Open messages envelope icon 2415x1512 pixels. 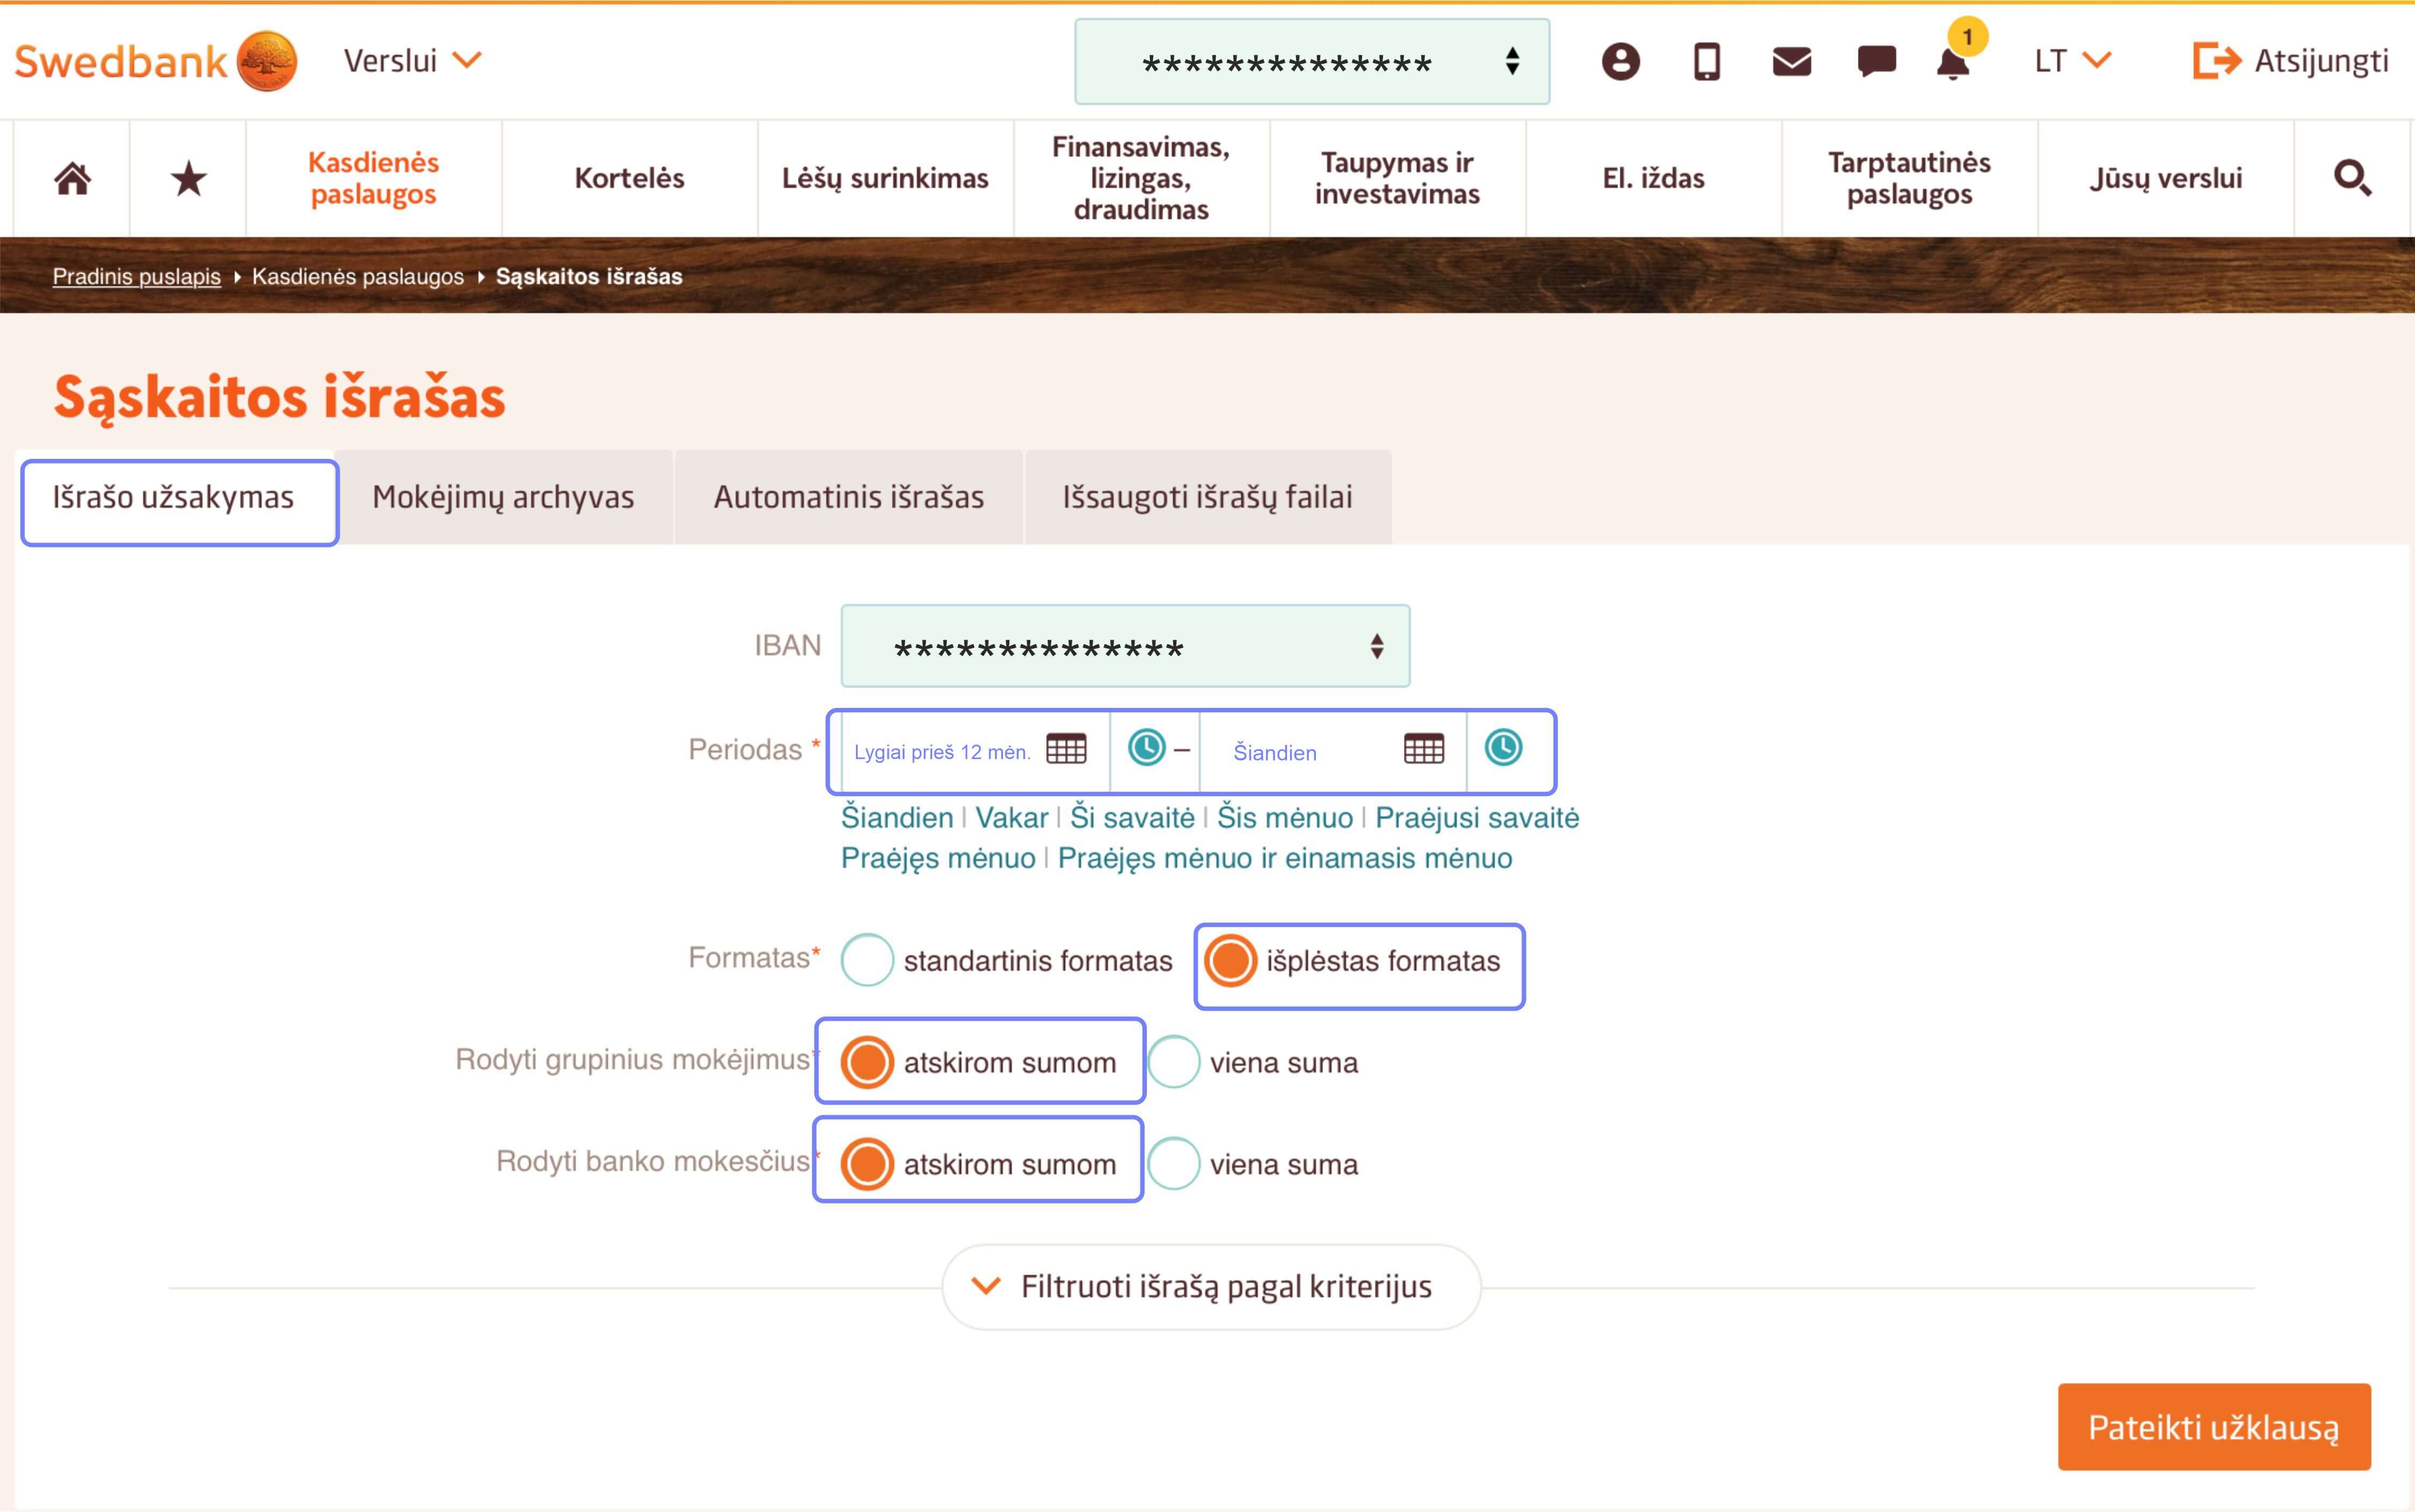(1791, 61)
